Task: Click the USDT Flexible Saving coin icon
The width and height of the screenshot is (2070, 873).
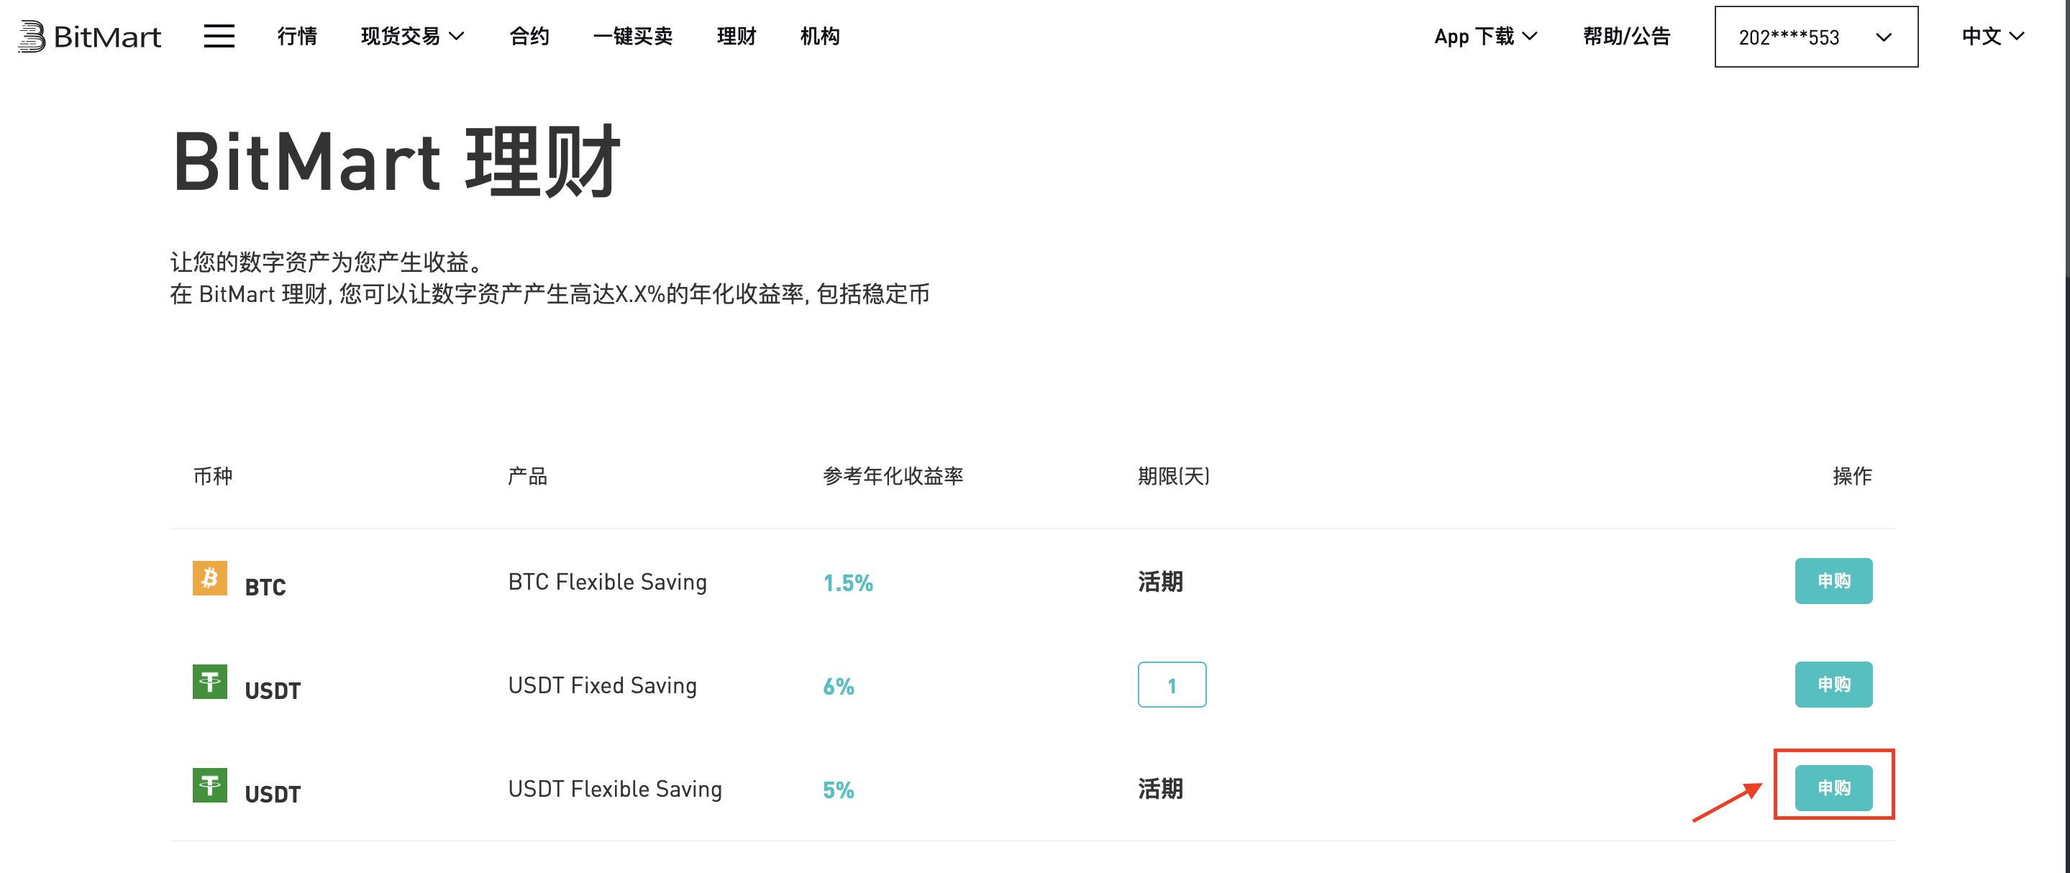Action: coord(210,785)
